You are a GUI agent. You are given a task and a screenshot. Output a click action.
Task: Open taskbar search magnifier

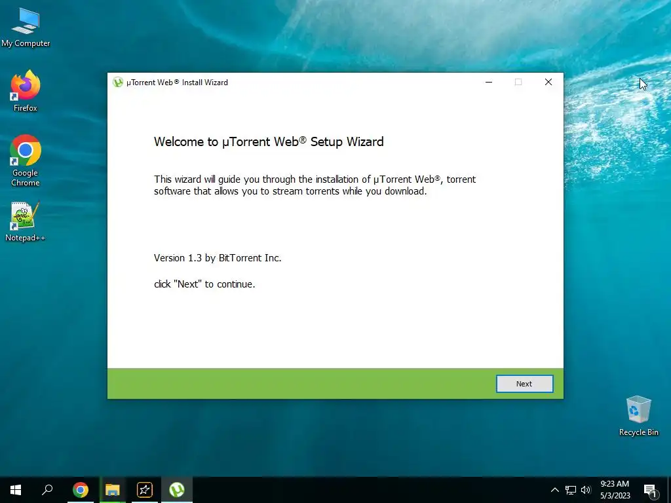[x=47, y=490]
